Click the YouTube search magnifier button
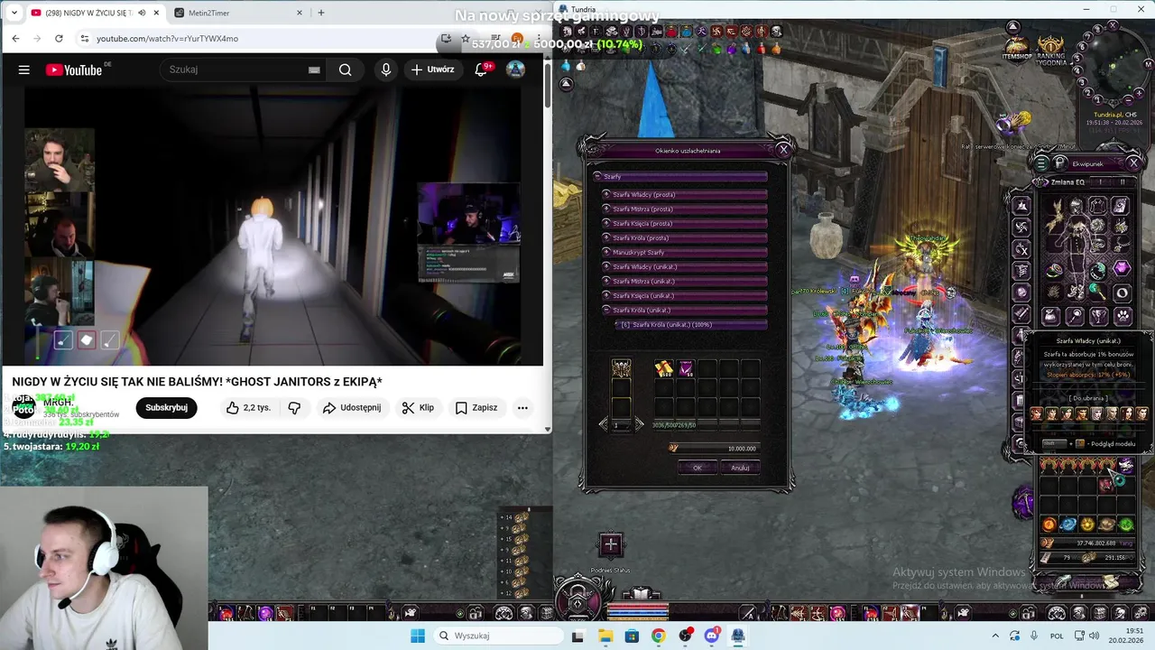The image size is (1155, 650). tap(345, 70)
